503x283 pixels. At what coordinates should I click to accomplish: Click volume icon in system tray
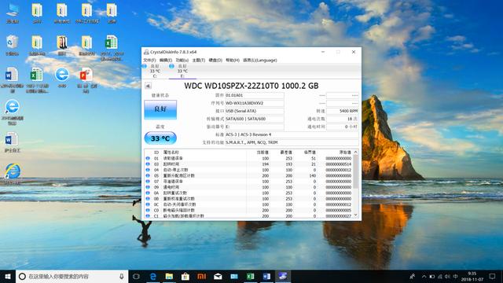tap(447, 276)
